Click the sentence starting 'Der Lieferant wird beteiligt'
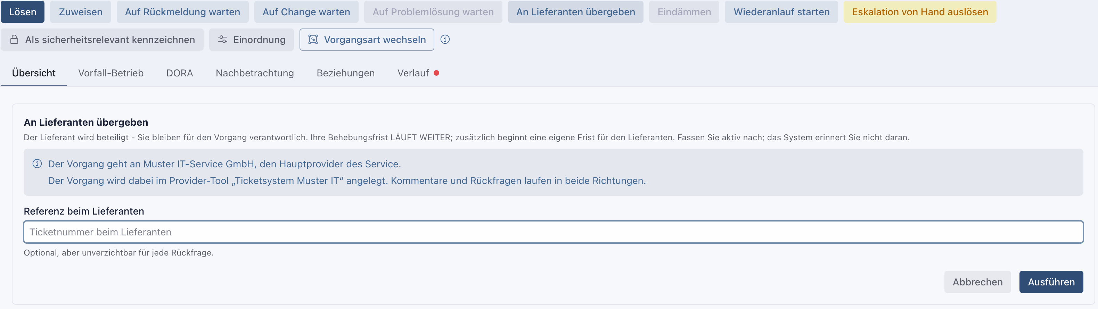1098x309 pixels. [x=466, y=137]
